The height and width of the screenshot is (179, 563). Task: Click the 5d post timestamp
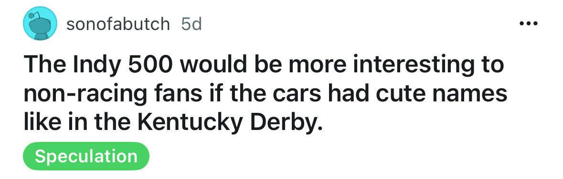(191, 24)
